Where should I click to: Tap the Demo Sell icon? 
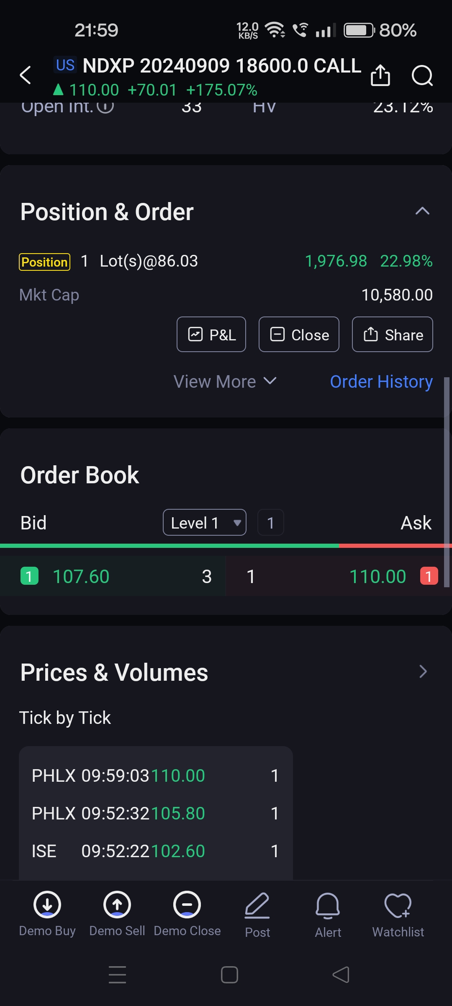point(117,905)
